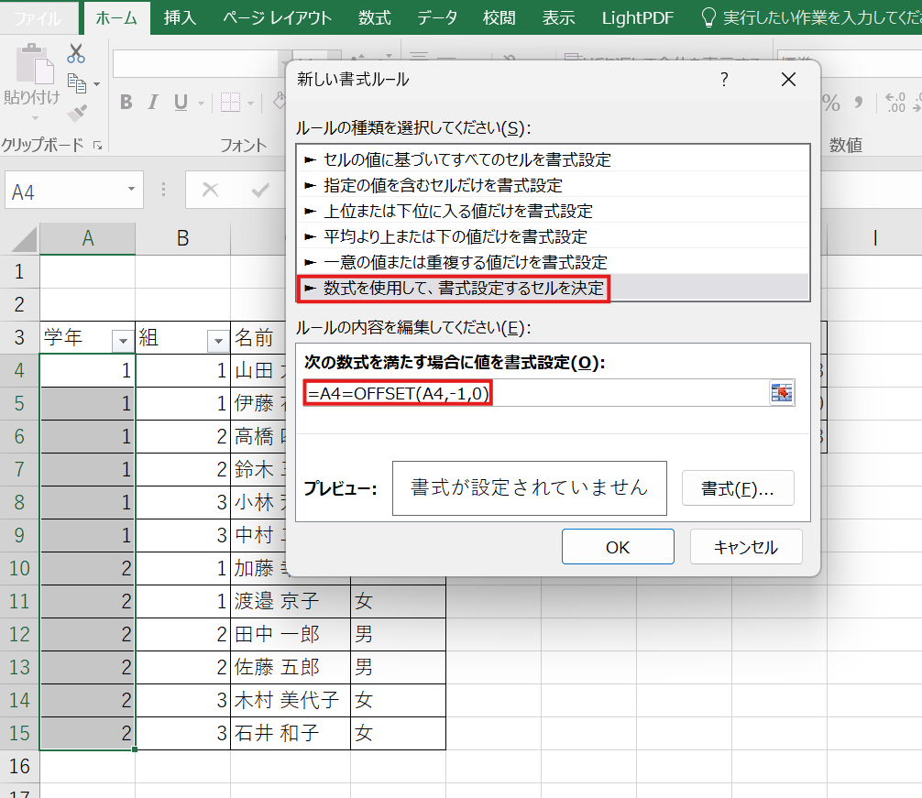Screen dimensions: 922x798
Task: Click the range selector icon in formula field
Action: (782, 392)
